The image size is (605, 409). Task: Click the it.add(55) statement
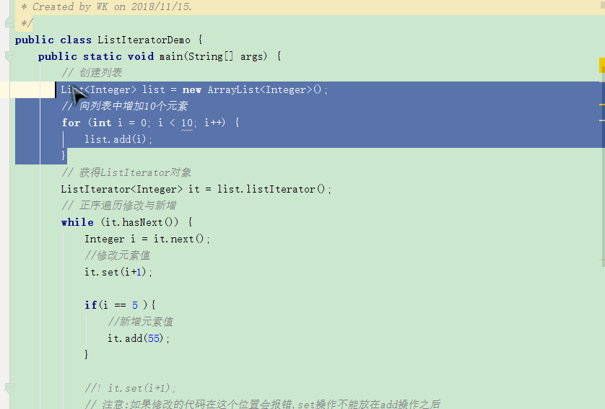[x=139, y=338]
